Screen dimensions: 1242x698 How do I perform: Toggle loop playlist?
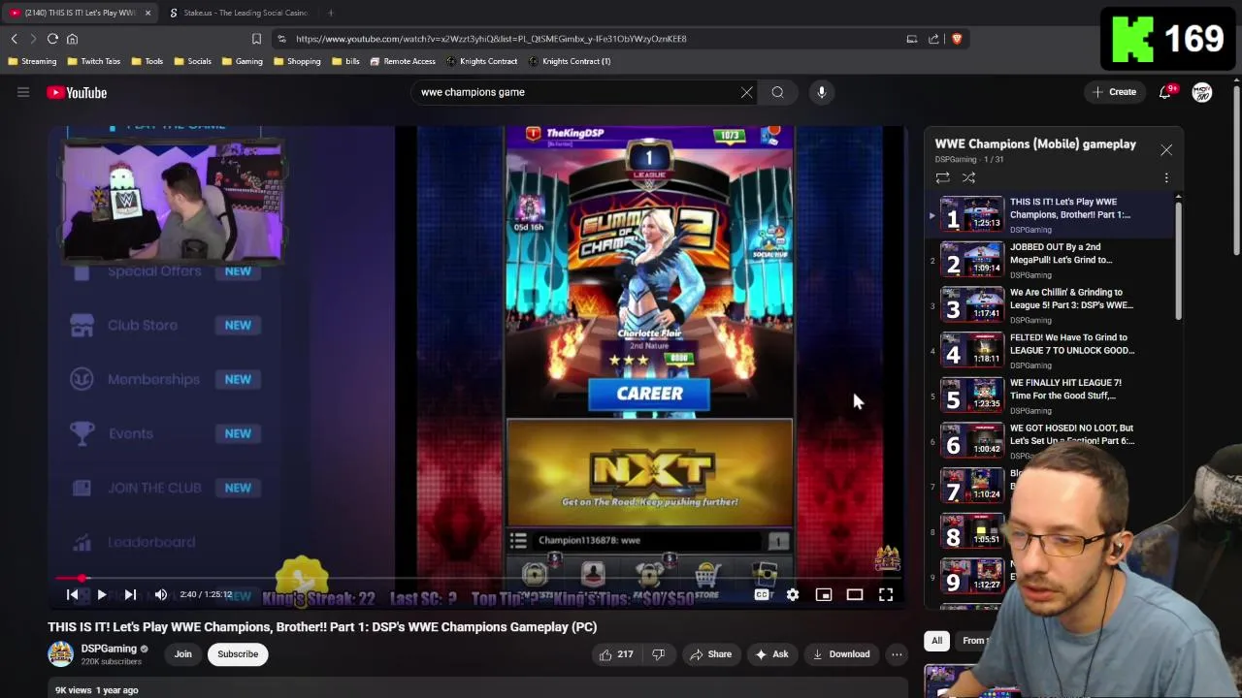tap(942, 177)
